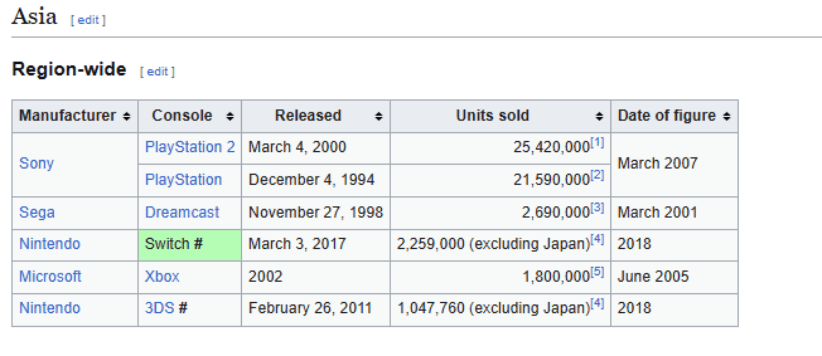Viewport: 822px width, 356px height.
Task: Edit the Region-wide subsection
Action: pos(157,72)
